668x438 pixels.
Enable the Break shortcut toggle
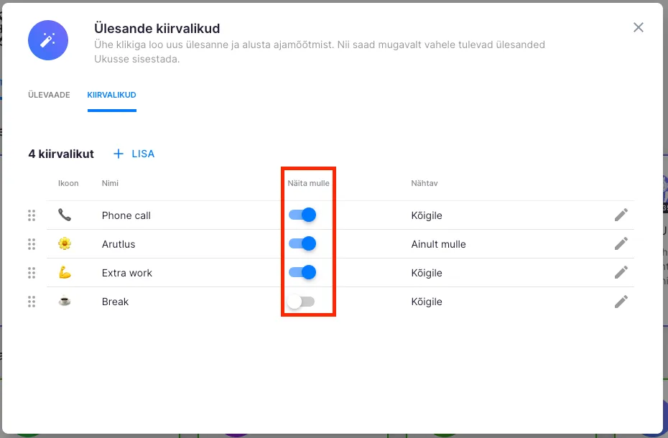click(301, 302)
